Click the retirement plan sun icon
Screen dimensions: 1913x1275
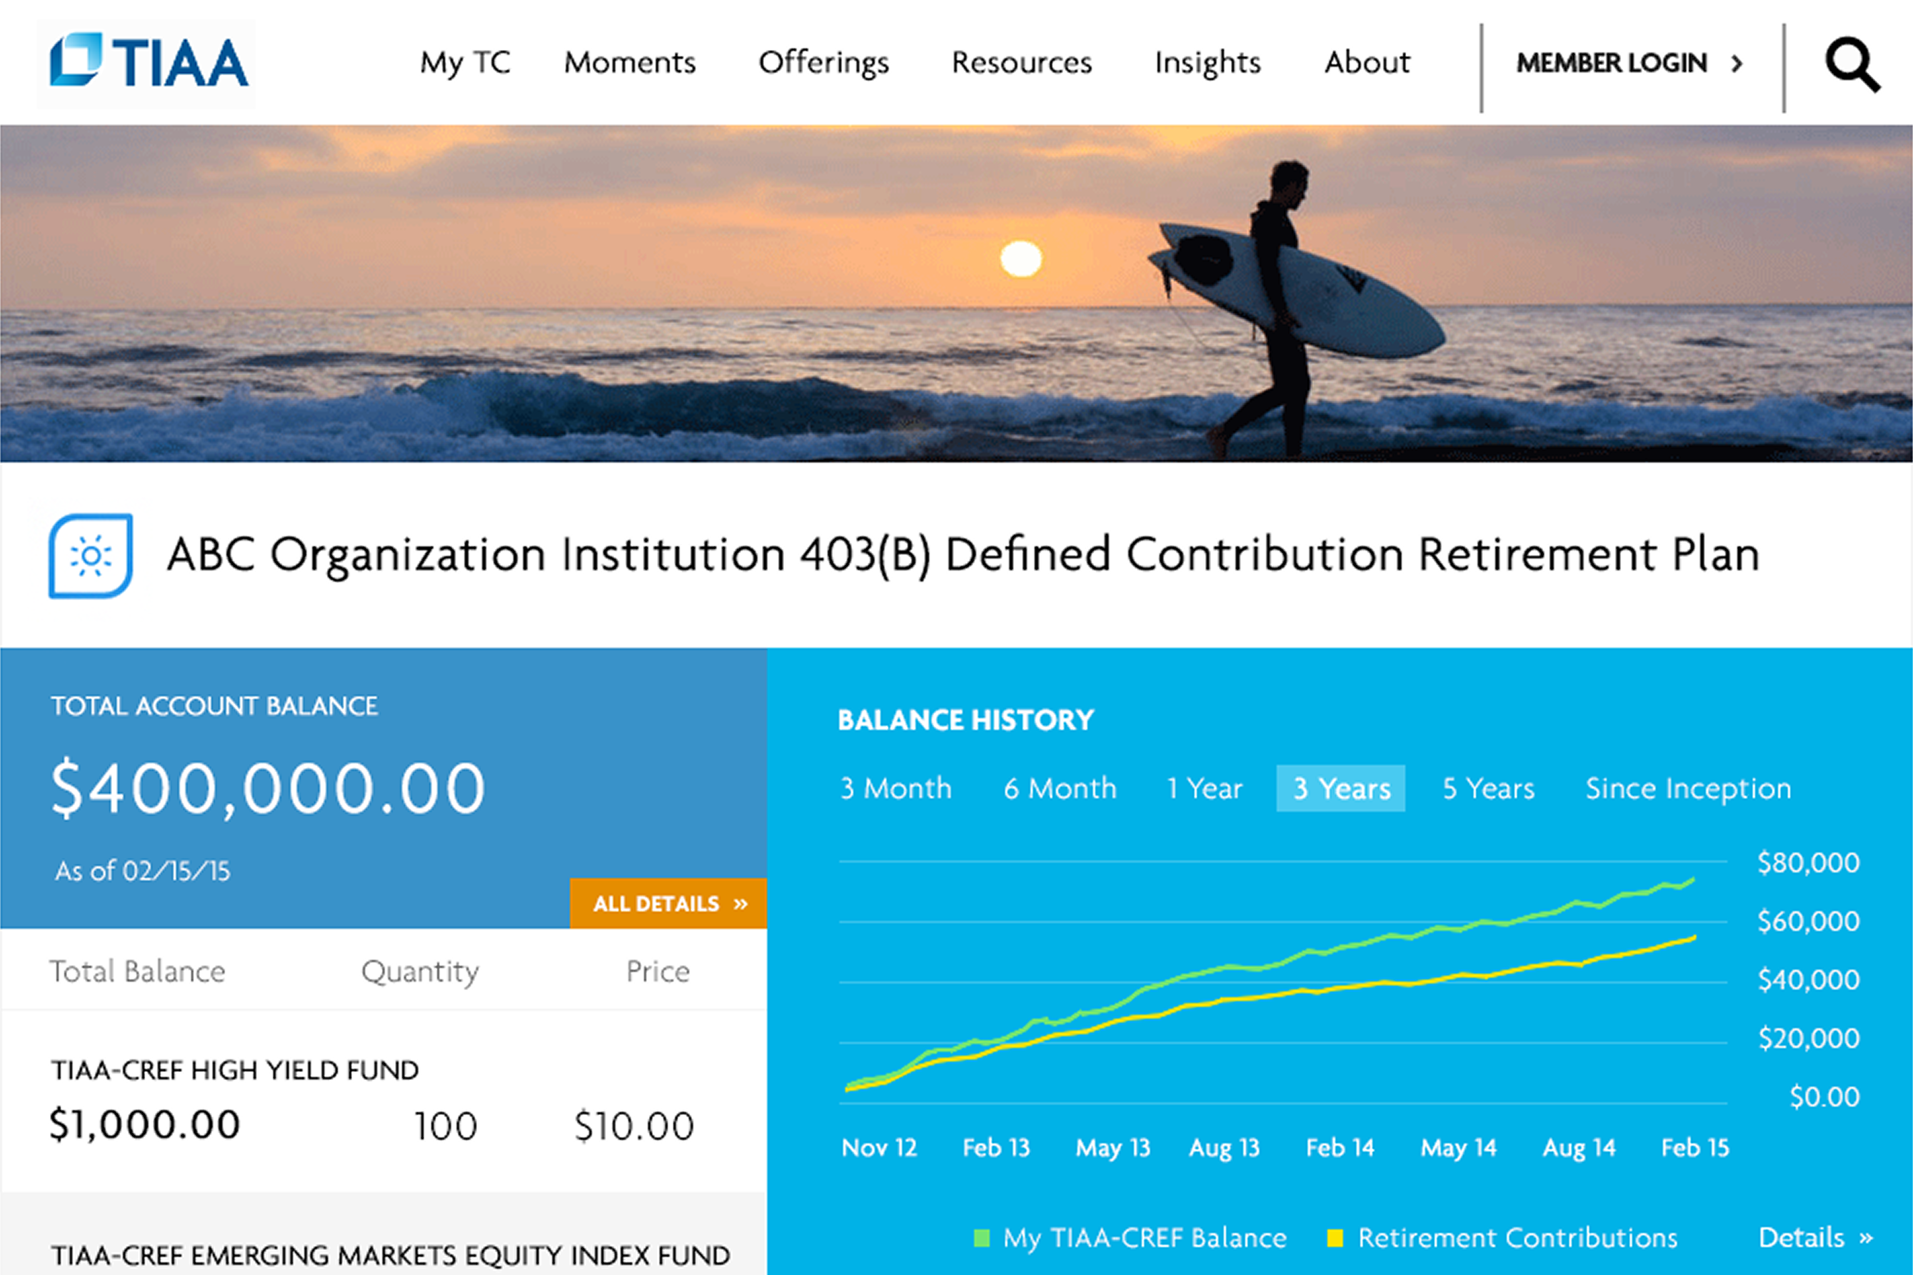pos(91,556)
